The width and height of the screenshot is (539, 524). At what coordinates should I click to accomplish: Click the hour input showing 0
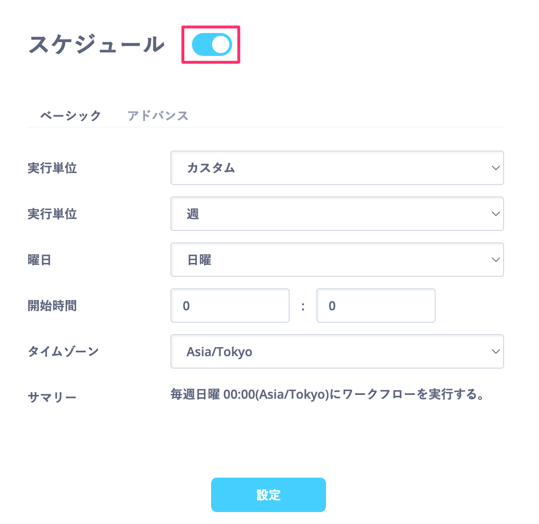(230, 306)
